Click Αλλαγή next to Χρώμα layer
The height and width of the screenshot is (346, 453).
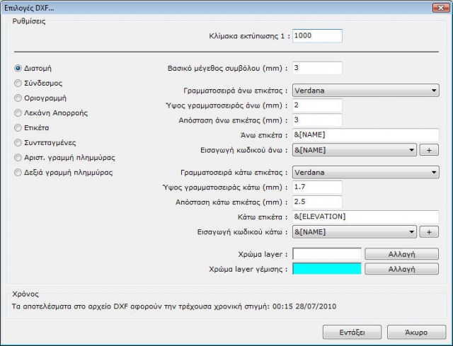(x=402, y=254)
